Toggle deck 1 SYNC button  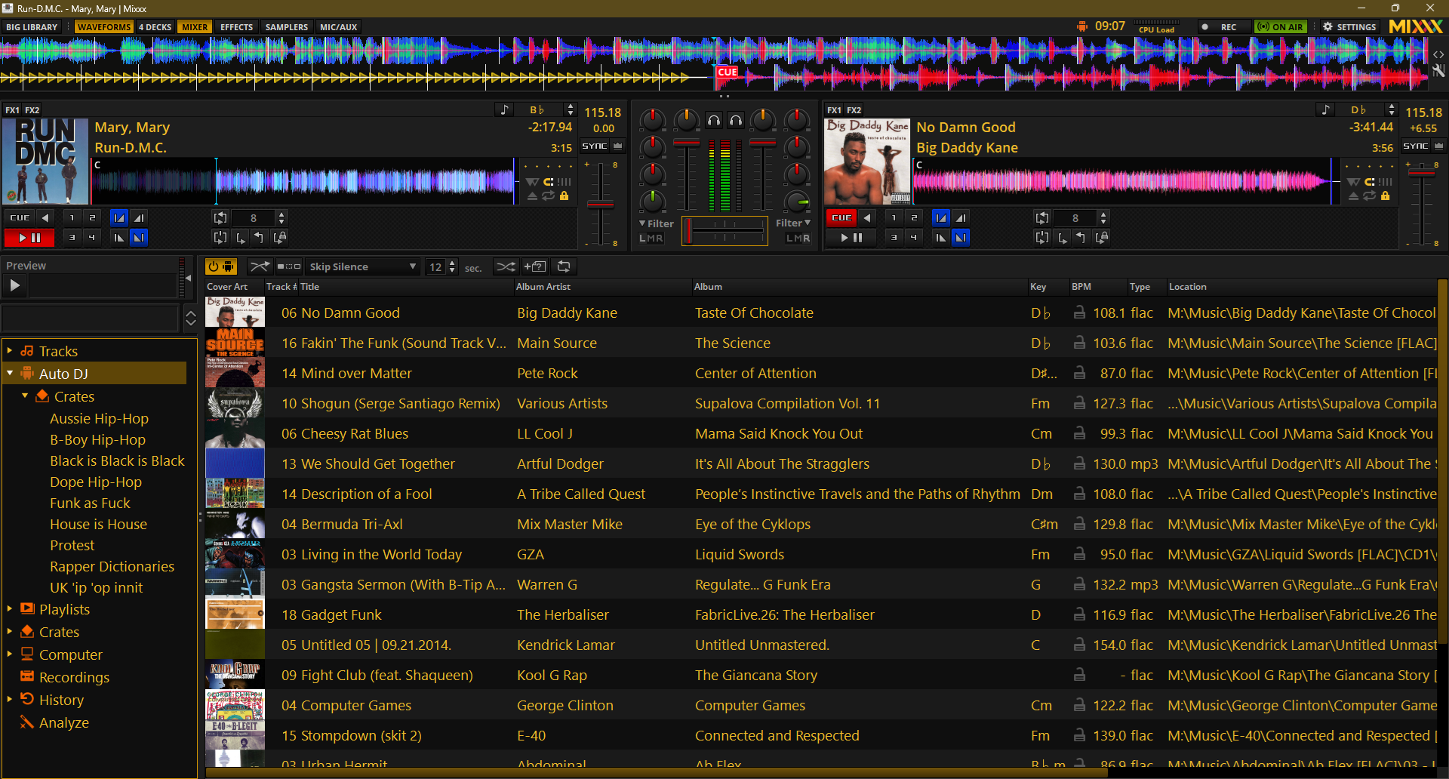594,146
